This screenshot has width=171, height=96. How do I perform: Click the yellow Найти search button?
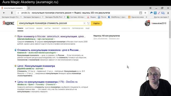tap(96, 23)
